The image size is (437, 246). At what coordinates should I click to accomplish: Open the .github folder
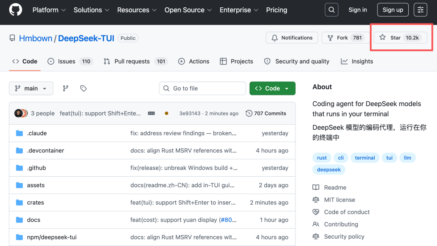[36, 168]
